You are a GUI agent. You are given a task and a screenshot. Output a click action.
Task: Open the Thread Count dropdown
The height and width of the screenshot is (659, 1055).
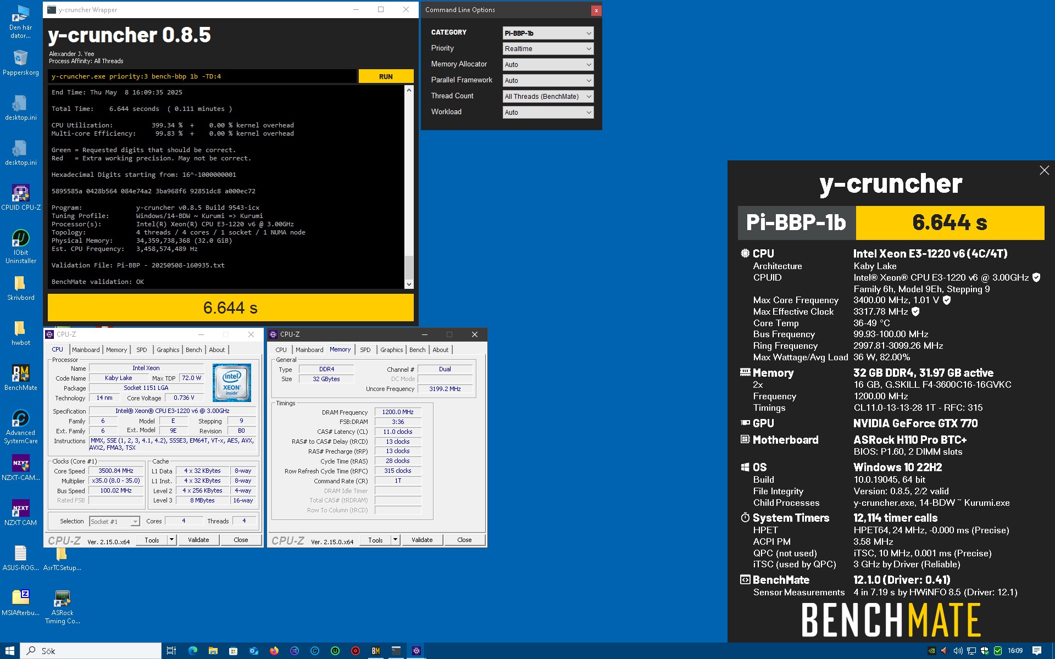click(x=548, y=97)
